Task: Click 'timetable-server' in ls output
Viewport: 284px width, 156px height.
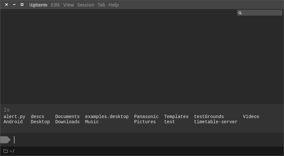Action: tap(216, 122)
